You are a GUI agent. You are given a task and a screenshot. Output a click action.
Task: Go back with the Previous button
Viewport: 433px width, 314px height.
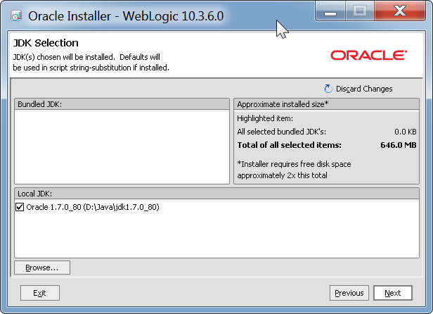[x=349, y=293]
